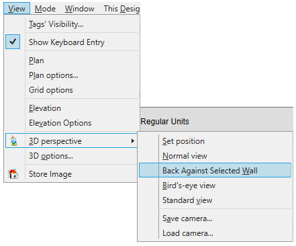Expand the 3D perspective submenu arrow
296x246 pixels.
pos(133,141)
